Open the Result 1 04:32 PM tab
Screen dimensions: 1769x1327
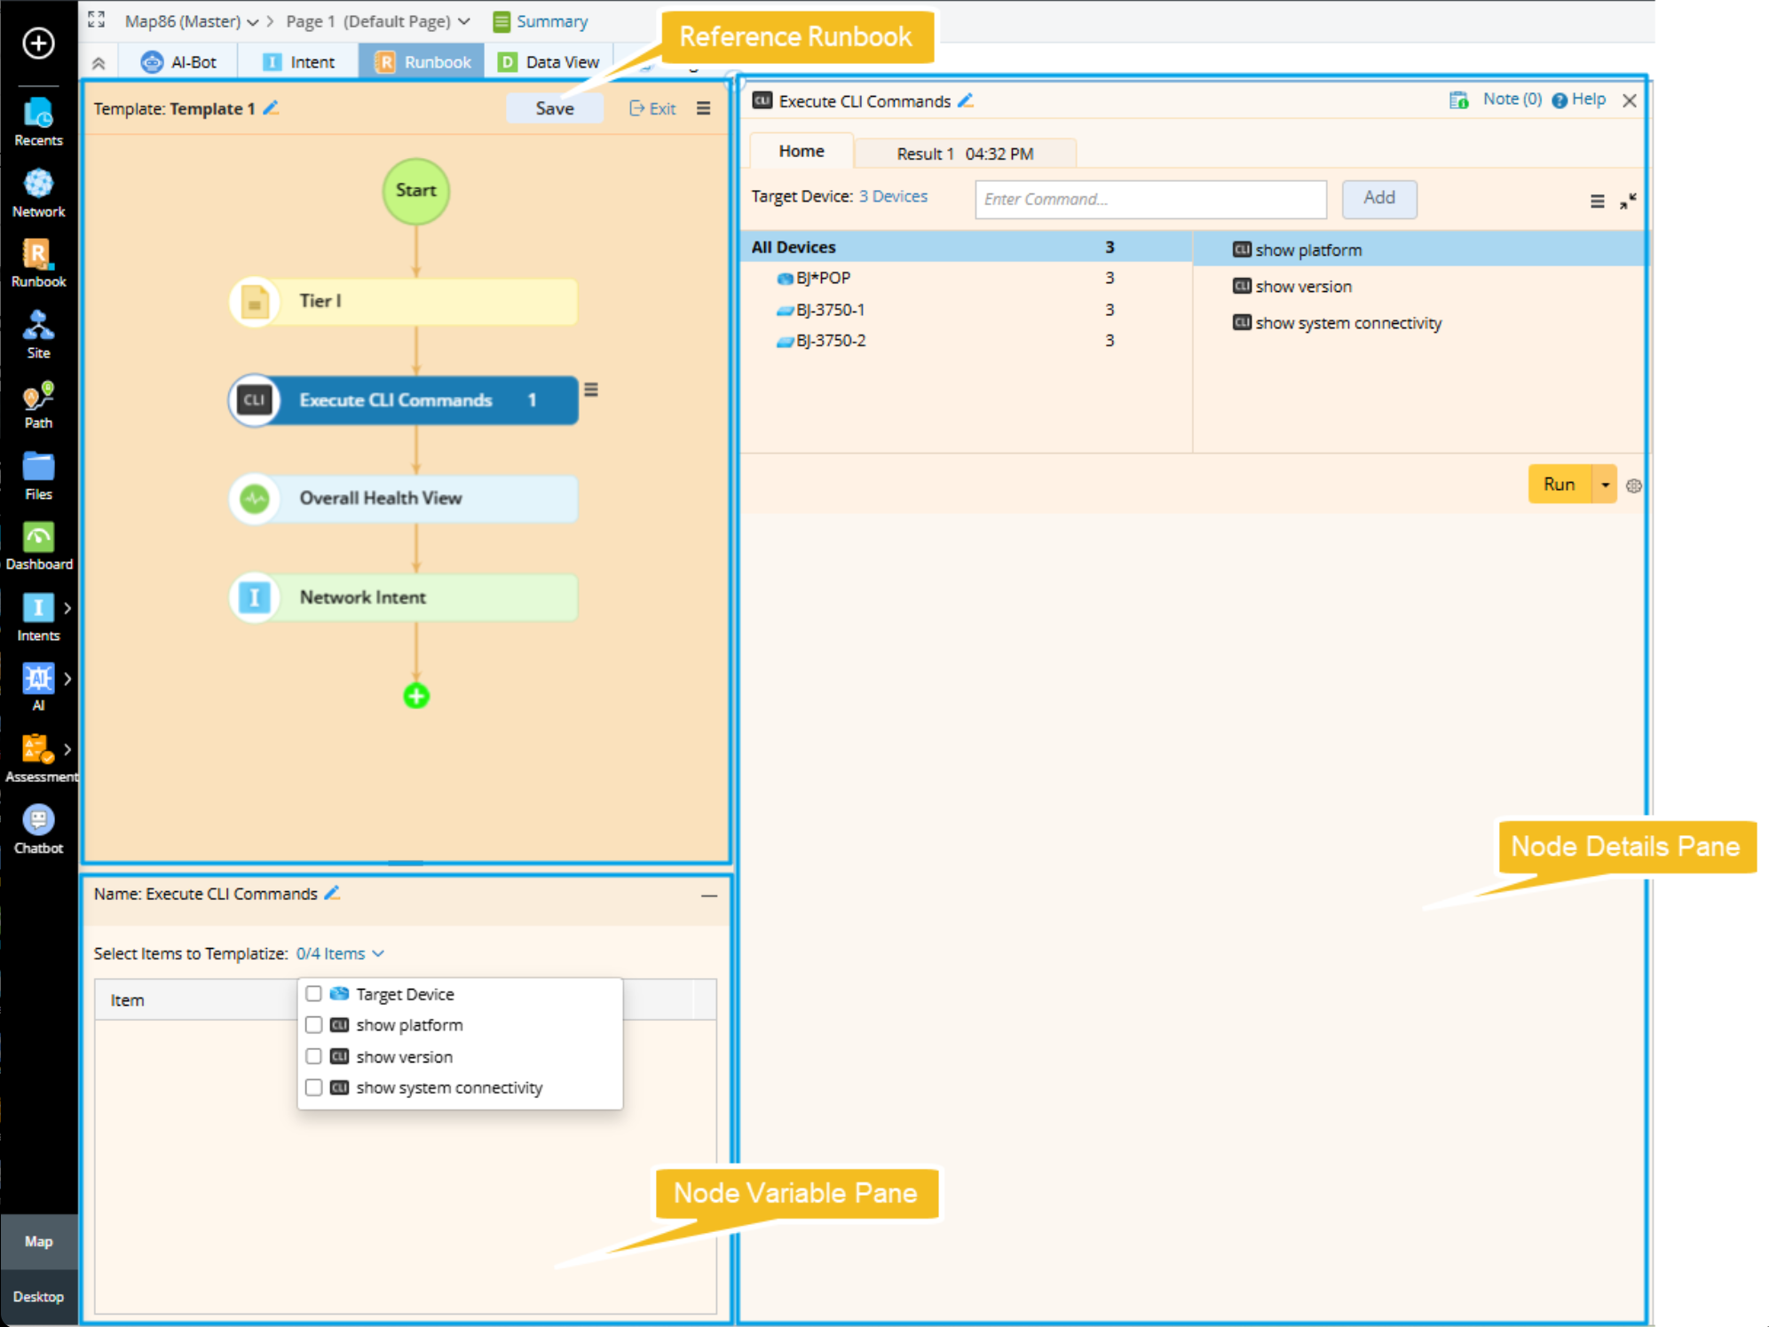tap(965, 154)
